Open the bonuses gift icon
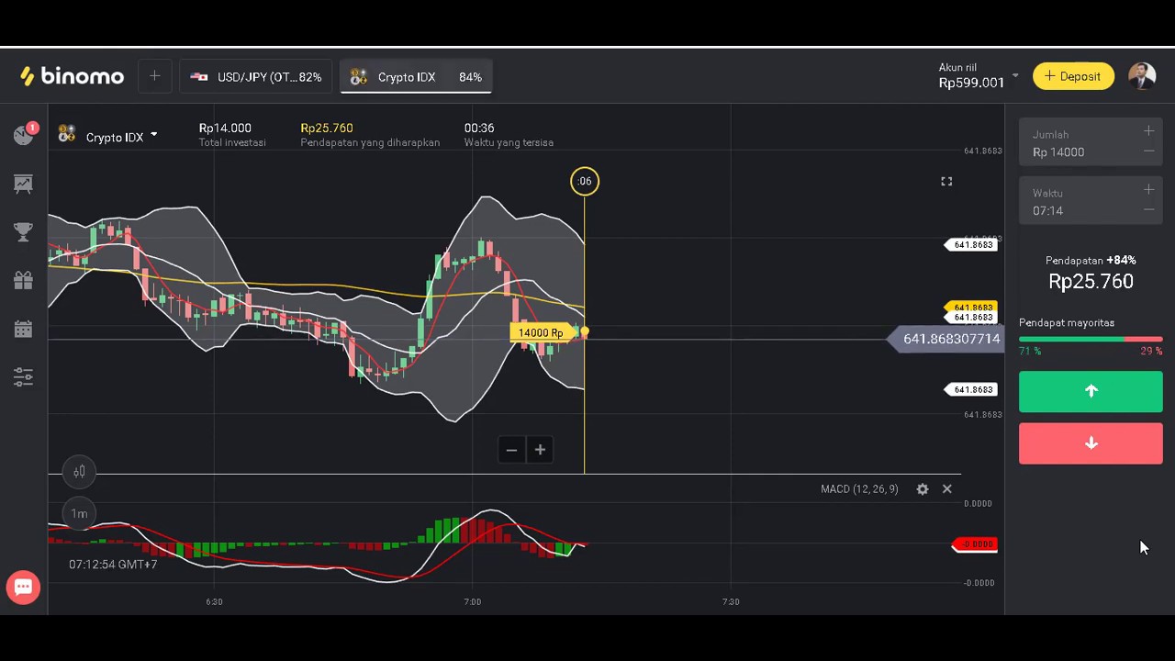1175x661 pixels. (24, 280)
